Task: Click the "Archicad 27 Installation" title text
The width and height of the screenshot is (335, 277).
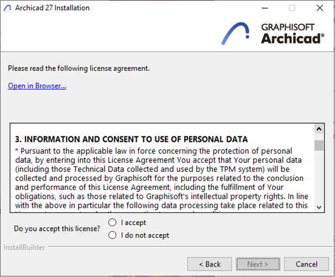Action: pyautogui.click(x=52, y=8)
